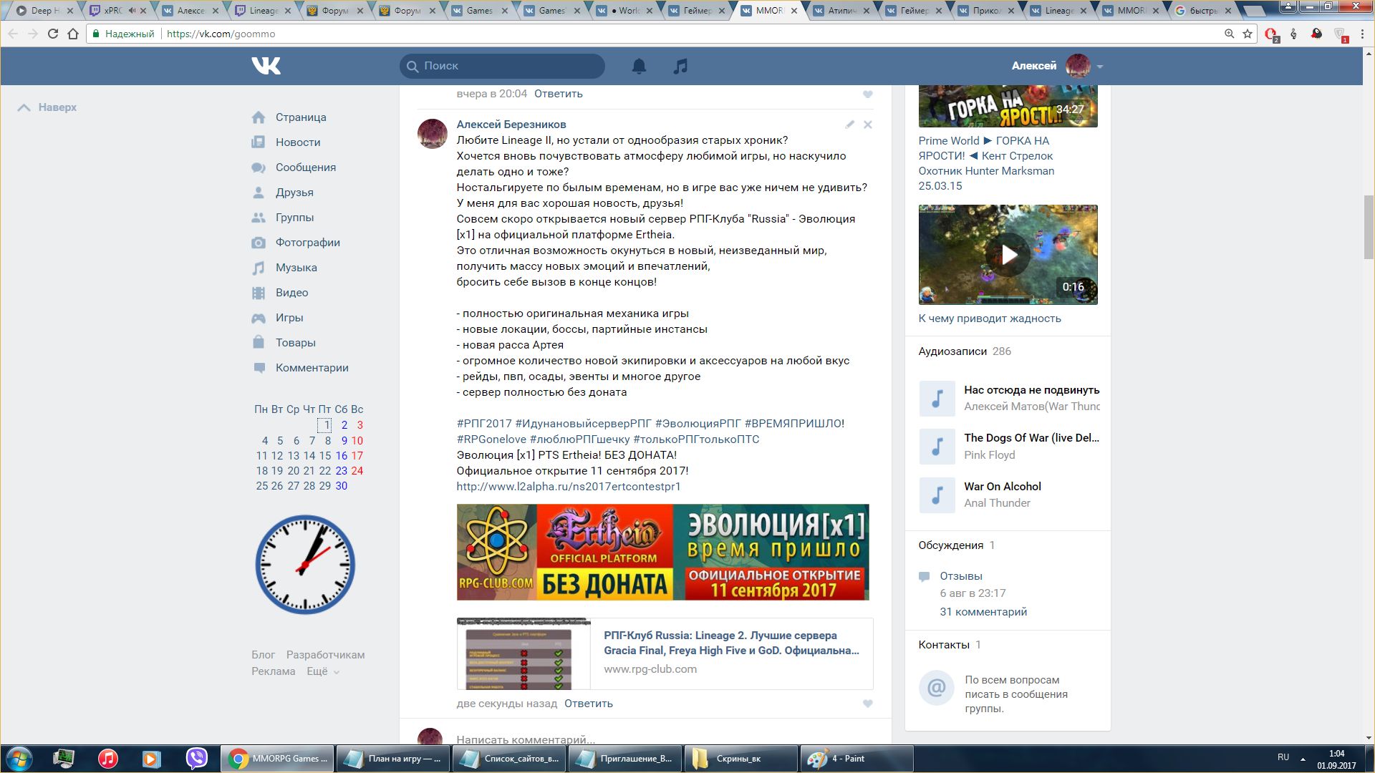Switch to the быстры Google tab
This screenshot has height=773, width=1375.
[1203, 11]
